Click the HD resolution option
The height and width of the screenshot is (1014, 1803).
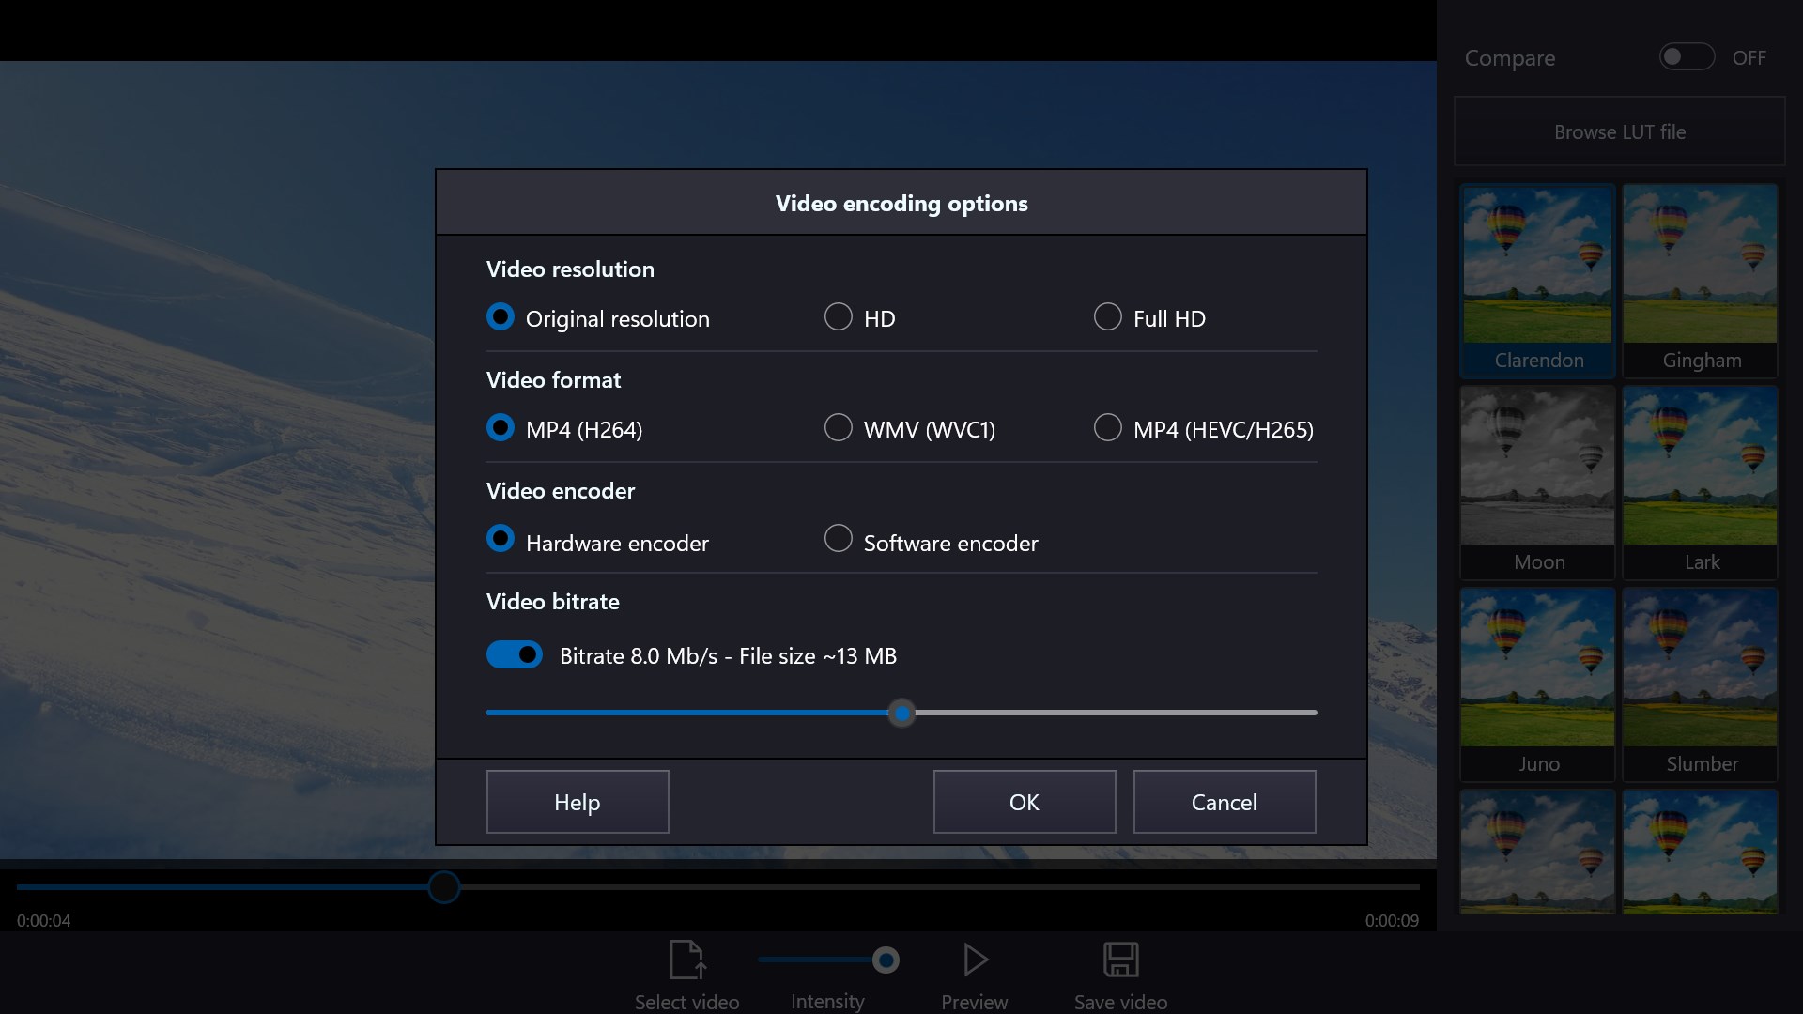[837, 317]
